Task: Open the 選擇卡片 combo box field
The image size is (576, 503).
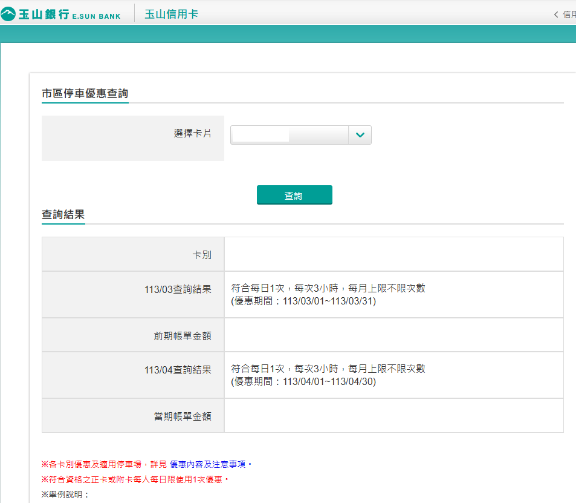Action: click(290, 135)
